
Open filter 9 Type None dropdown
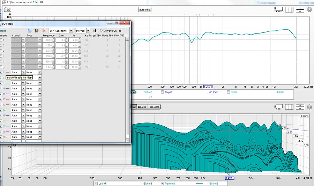click(33, 83)
